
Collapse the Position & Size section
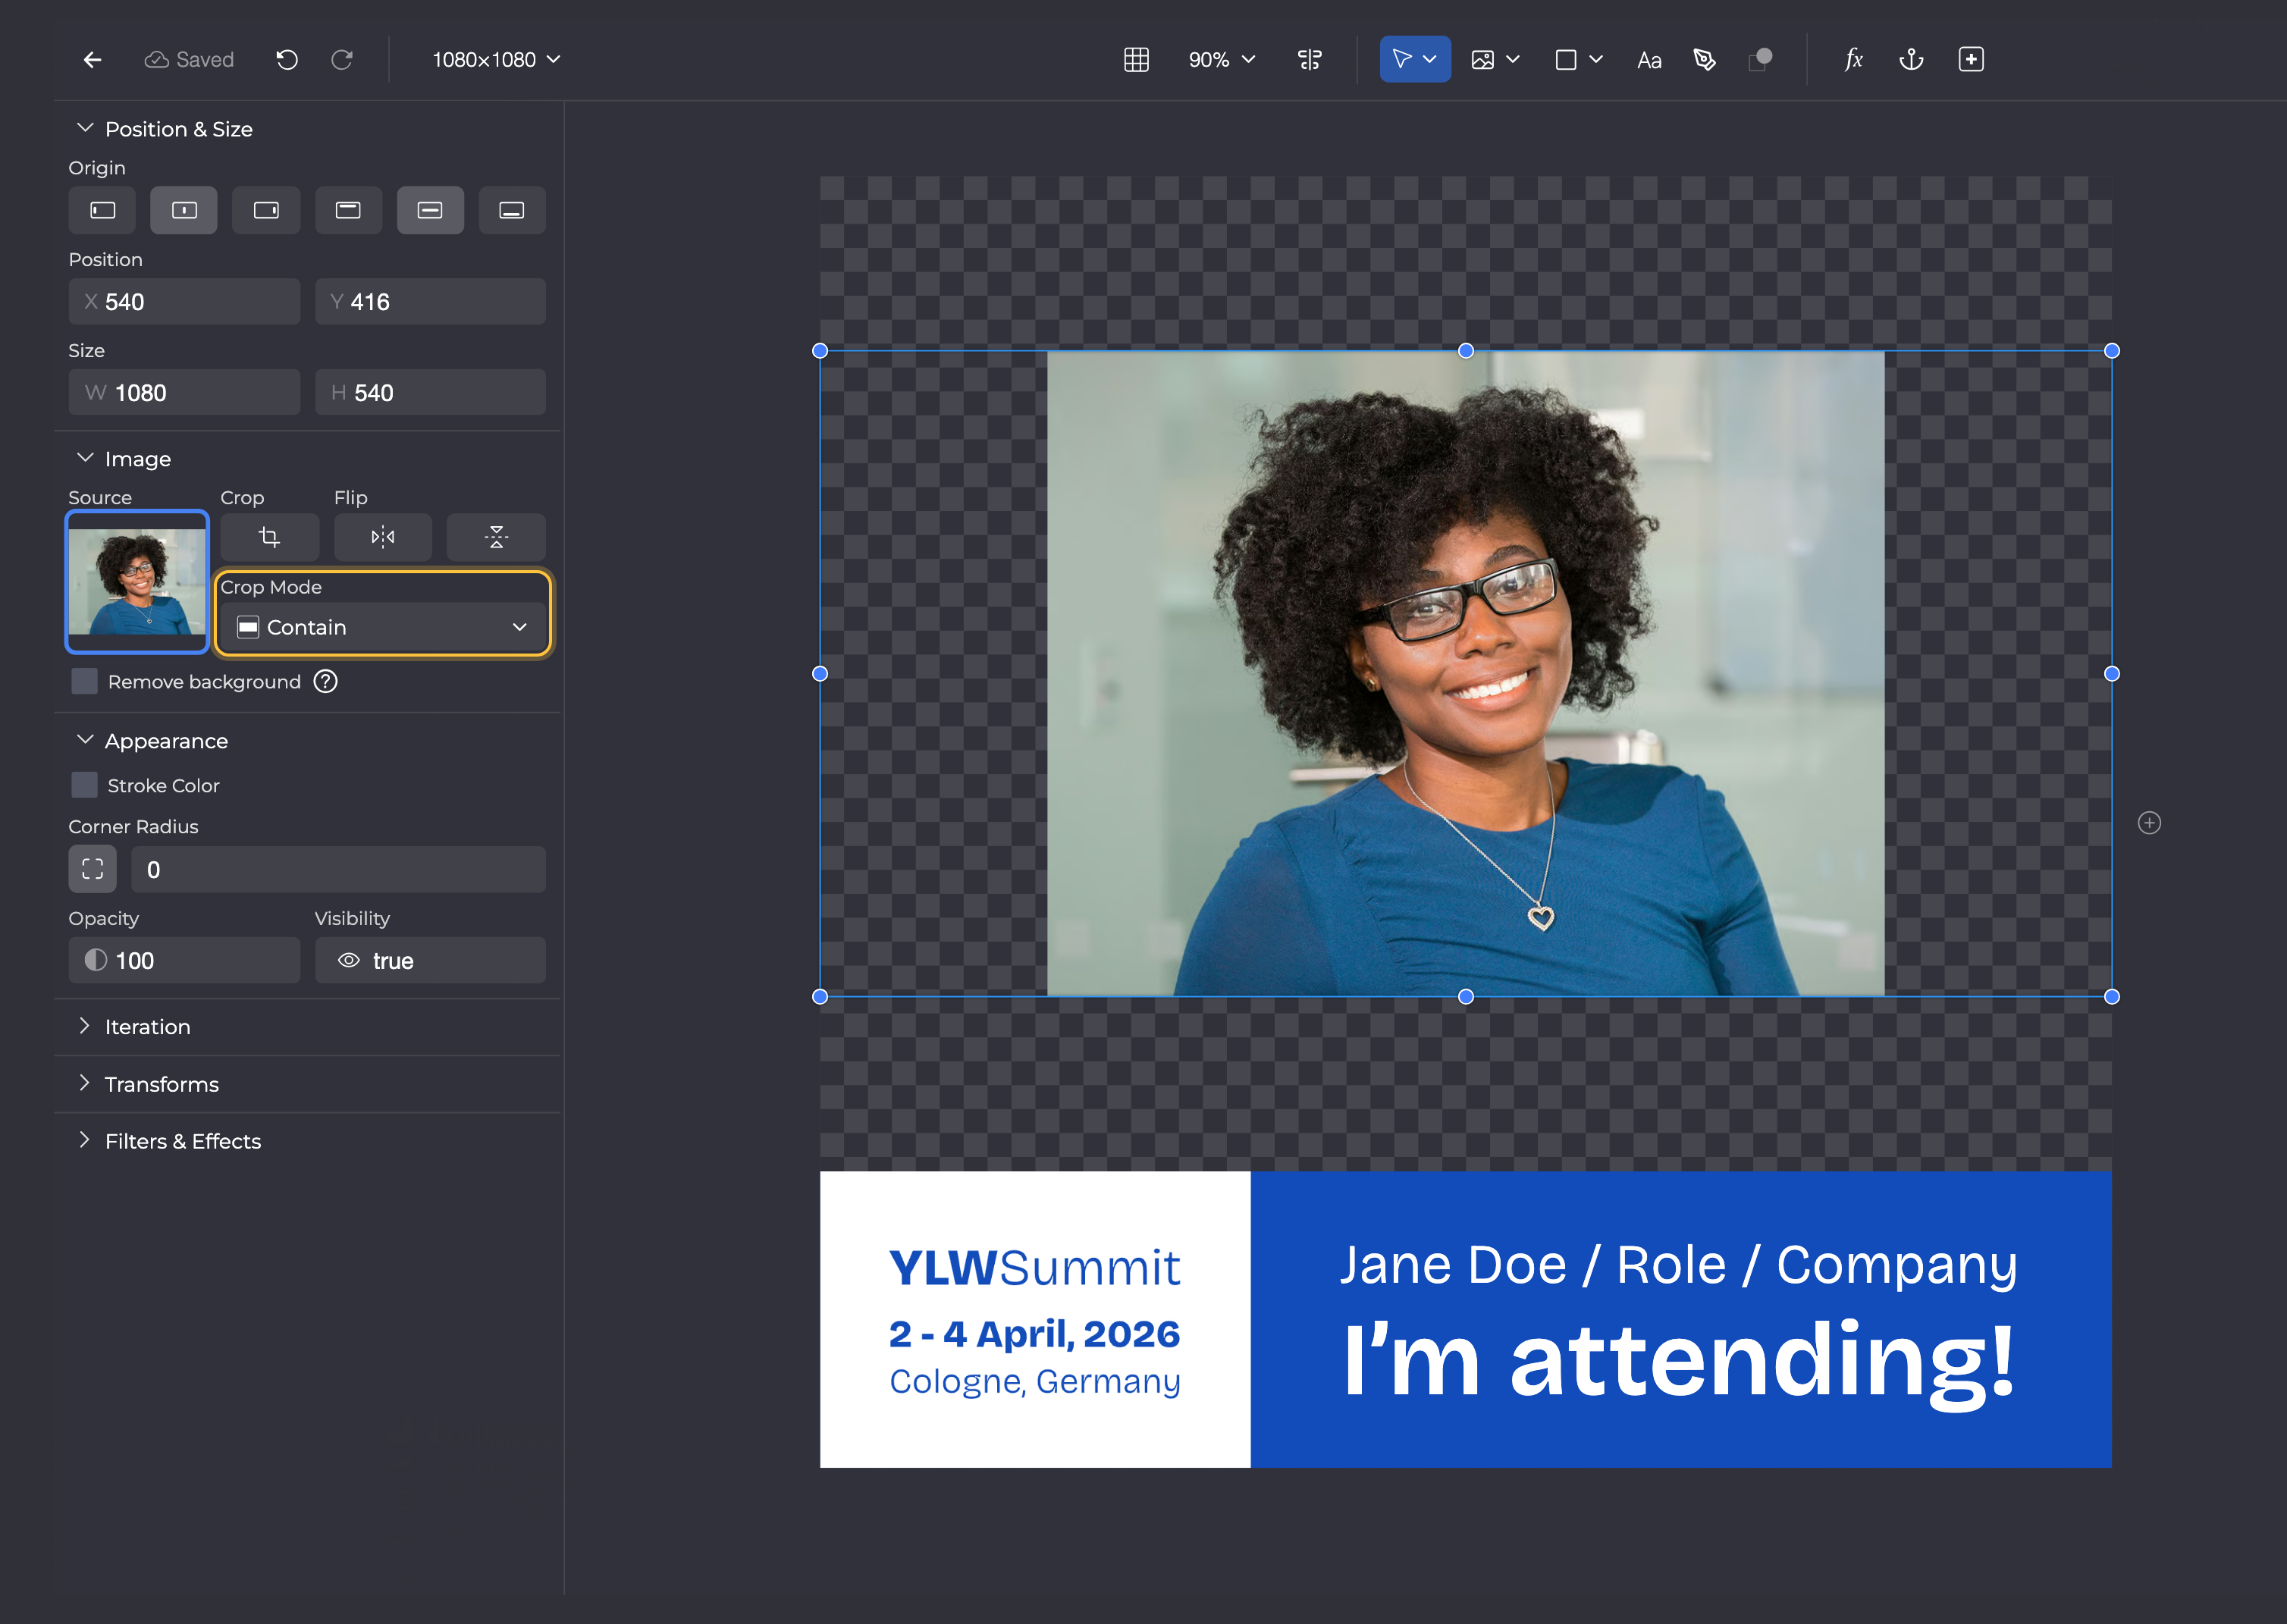[85, 128]
